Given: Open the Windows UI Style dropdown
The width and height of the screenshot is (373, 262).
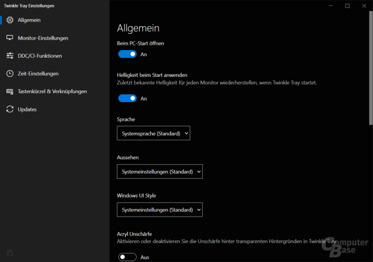Looking at the screenshot, I should [160, 210].
